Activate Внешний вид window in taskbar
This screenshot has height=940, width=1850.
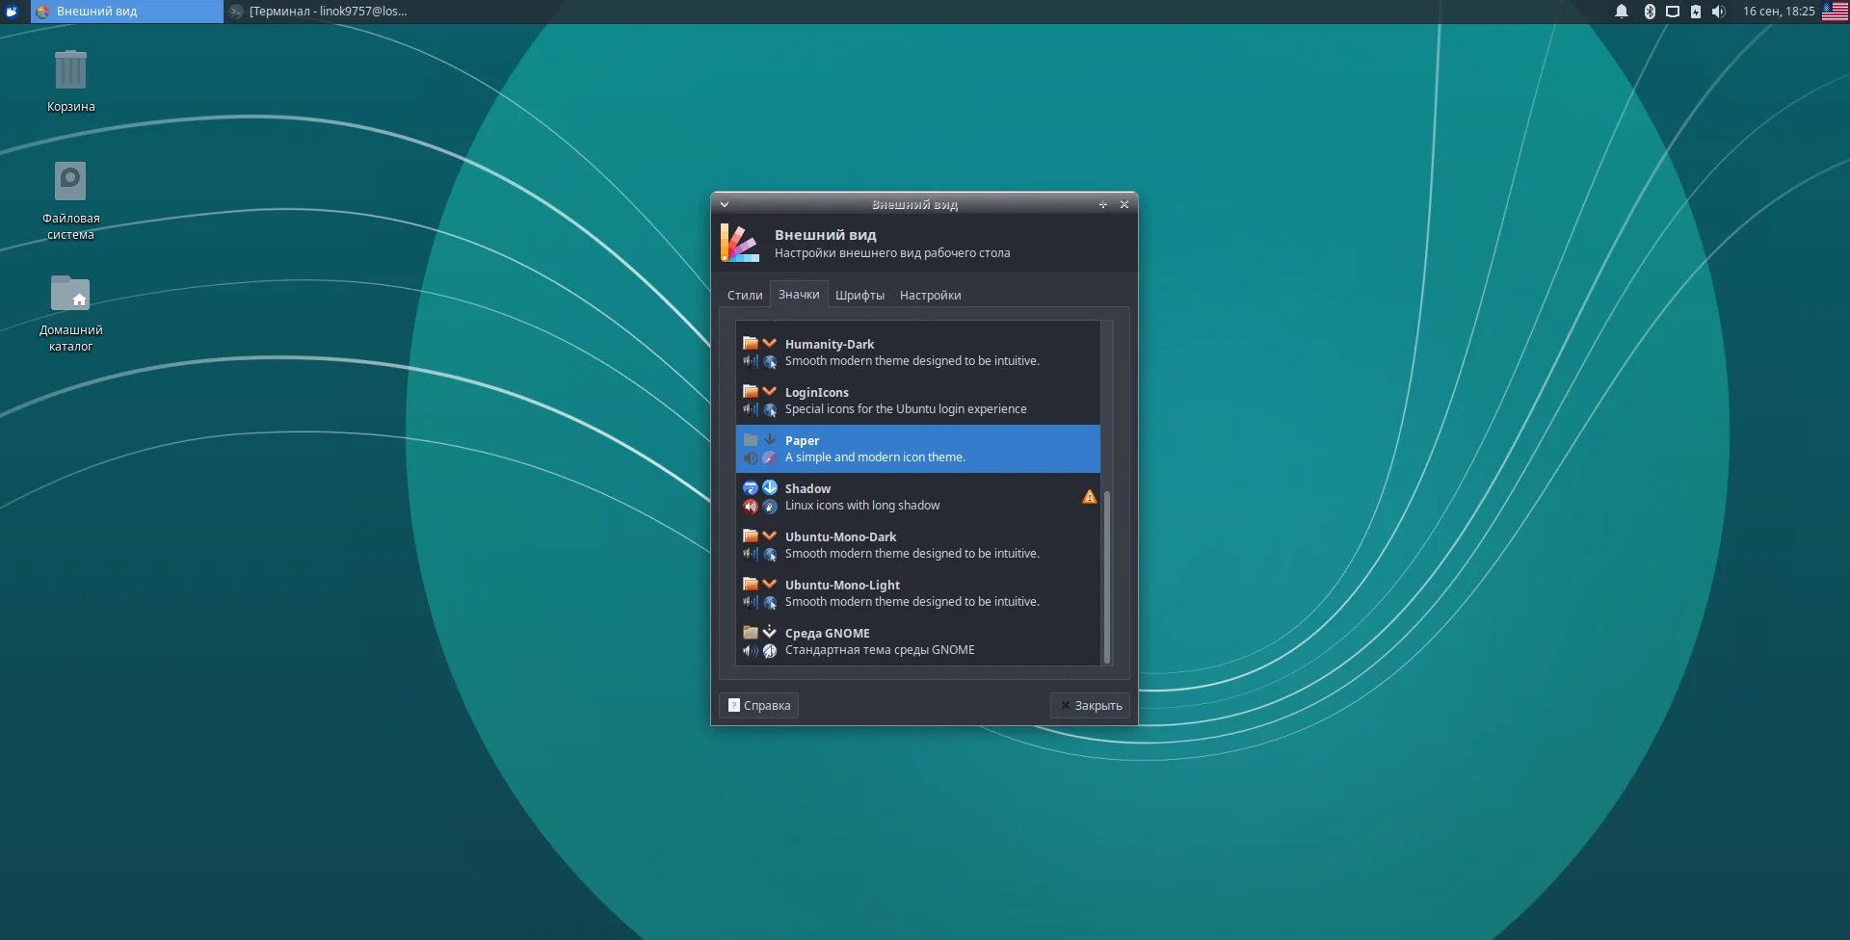(127, 12)
